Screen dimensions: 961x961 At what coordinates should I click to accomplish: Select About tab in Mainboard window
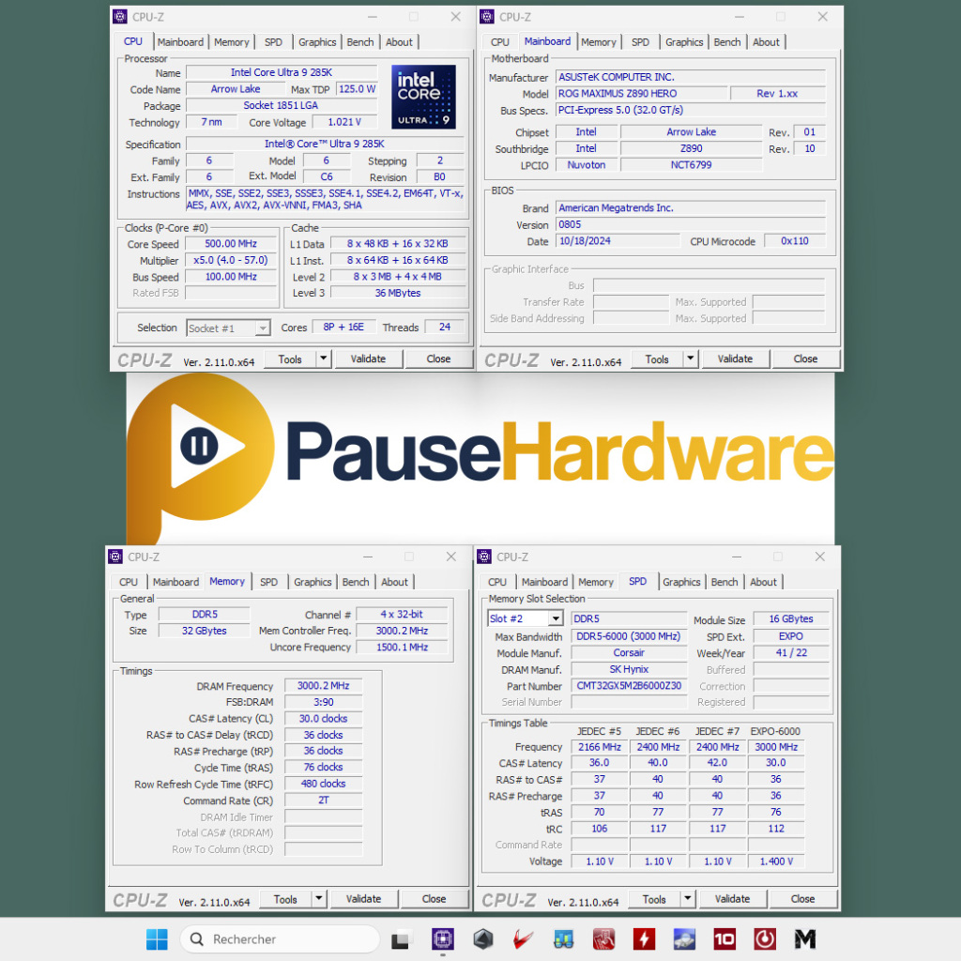[x=766, y=41]
